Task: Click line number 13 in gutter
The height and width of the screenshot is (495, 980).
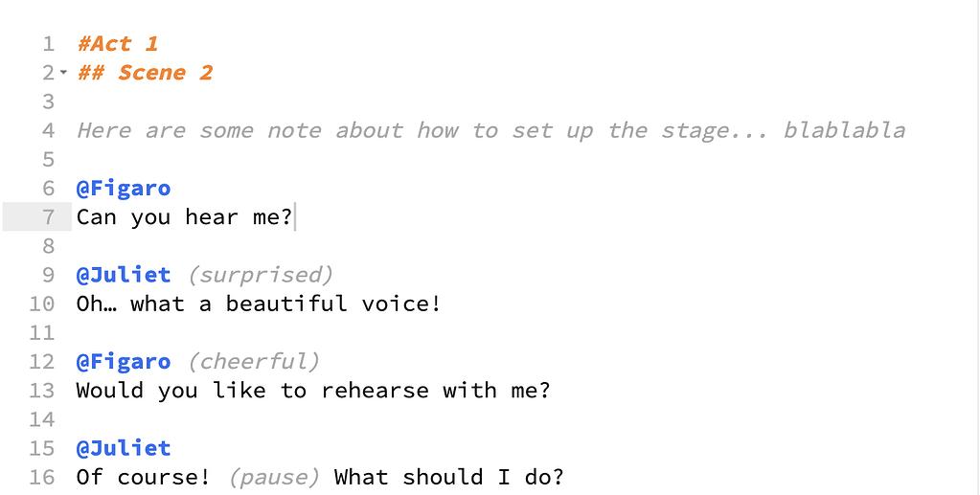Action: (42, 390)
